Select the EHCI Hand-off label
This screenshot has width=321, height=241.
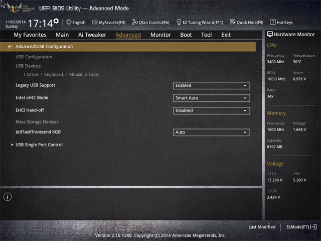point(30,110)
